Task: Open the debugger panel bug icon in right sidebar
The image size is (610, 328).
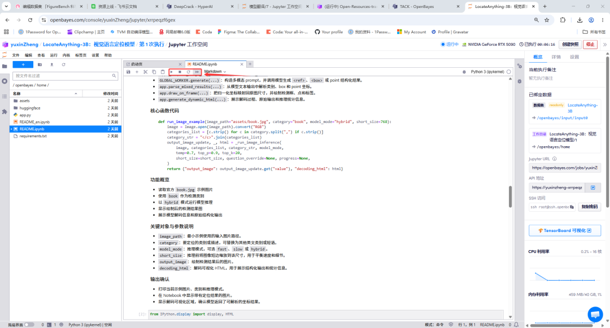Action: [x=520, y=81]
